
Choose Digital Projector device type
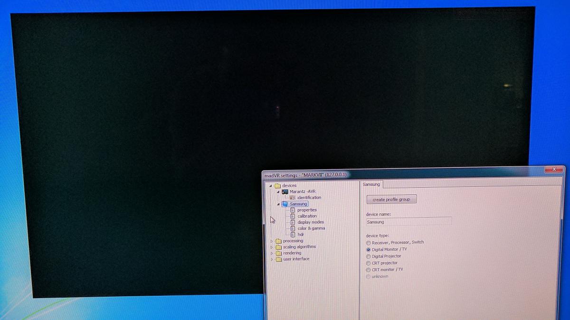click(369, 256)
